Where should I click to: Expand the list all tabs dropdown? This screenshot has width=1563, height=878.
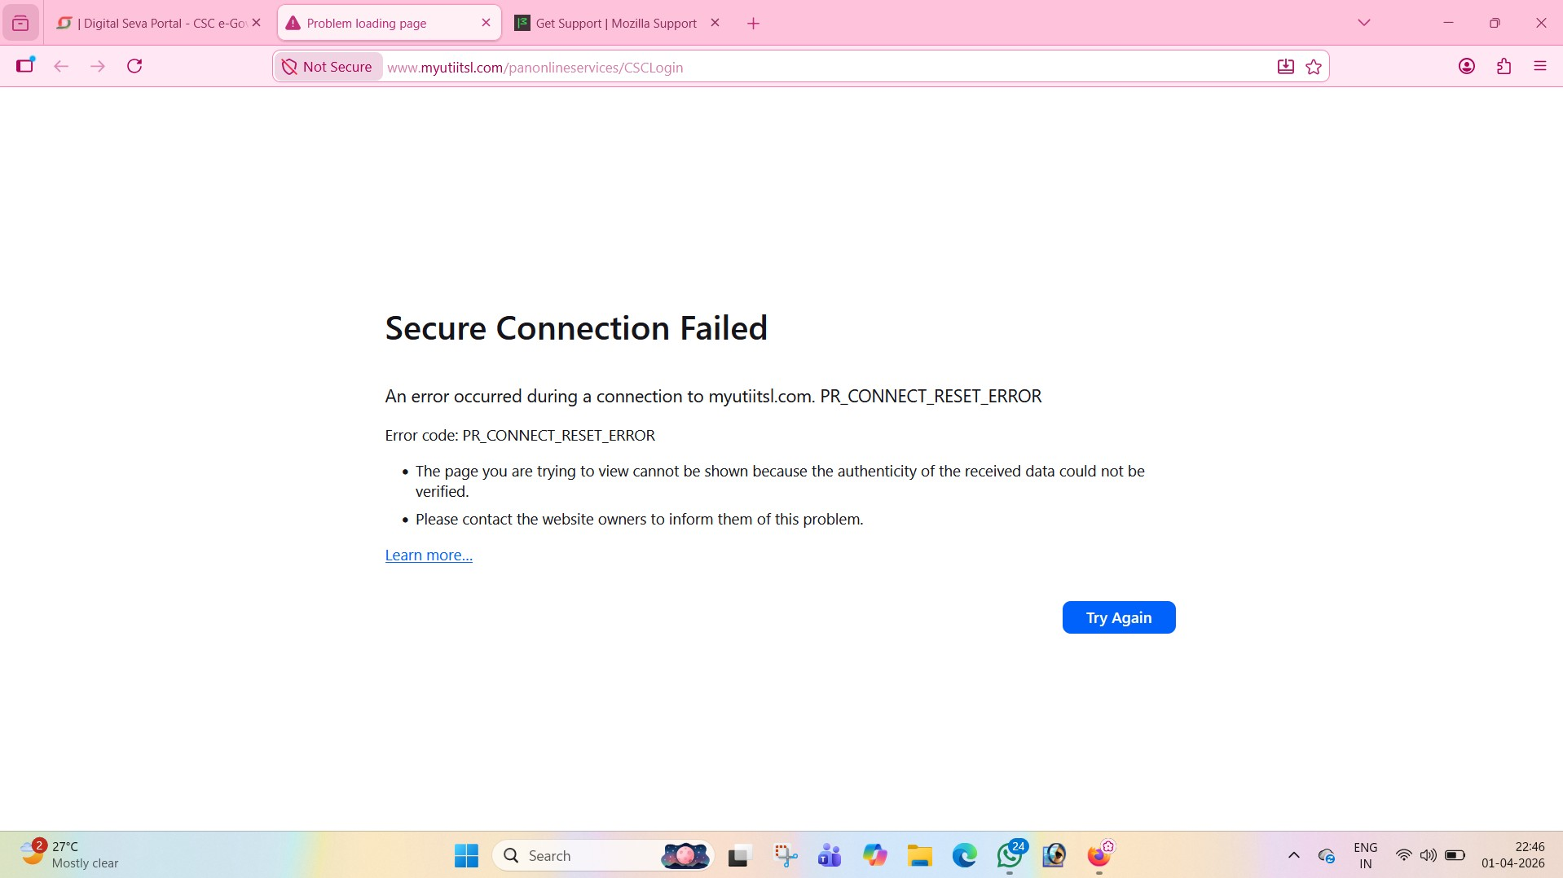[1363, 23]
